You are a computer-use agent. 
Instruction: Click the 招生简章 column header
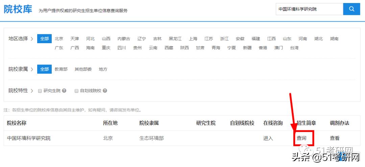(306, 123)
